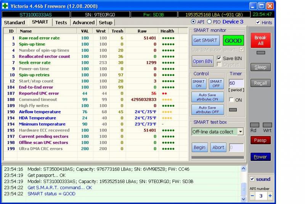Click the red Passp button

[260, 140]
